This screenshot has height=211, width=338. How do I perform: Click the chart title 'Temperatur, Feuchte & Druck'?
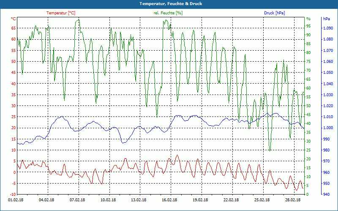point(171,4)
